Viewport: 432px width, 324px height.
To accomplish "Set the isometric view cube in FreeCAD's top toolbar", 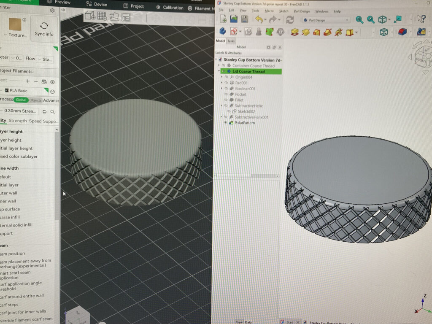I will (382, 19).
